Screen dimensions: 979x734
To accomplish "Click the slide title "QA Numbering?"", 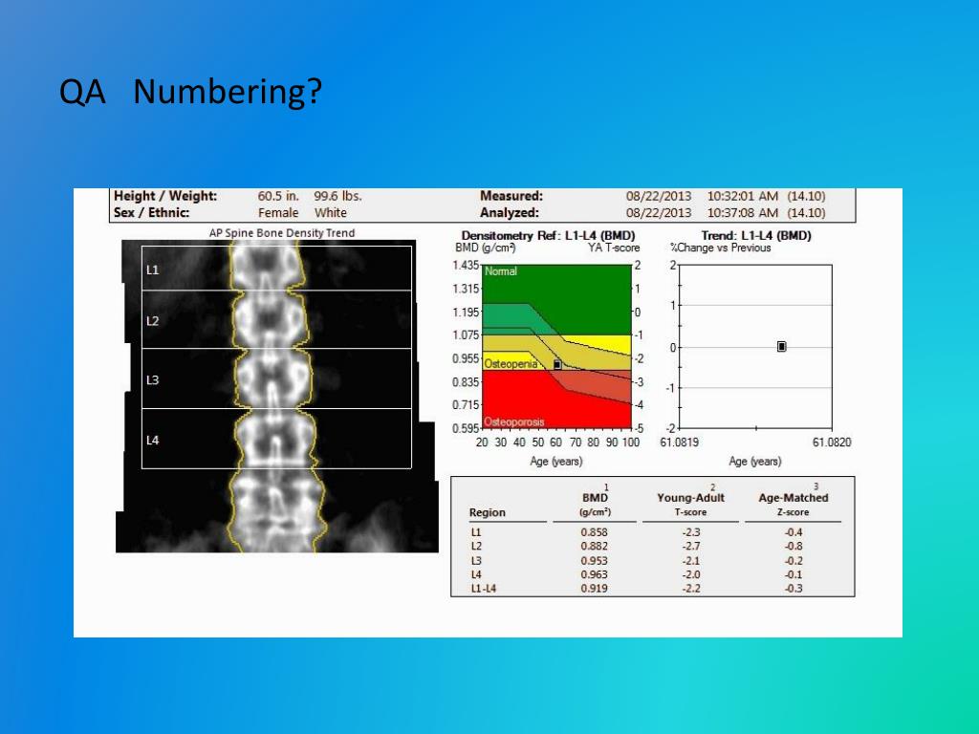I will pos(190,92).
